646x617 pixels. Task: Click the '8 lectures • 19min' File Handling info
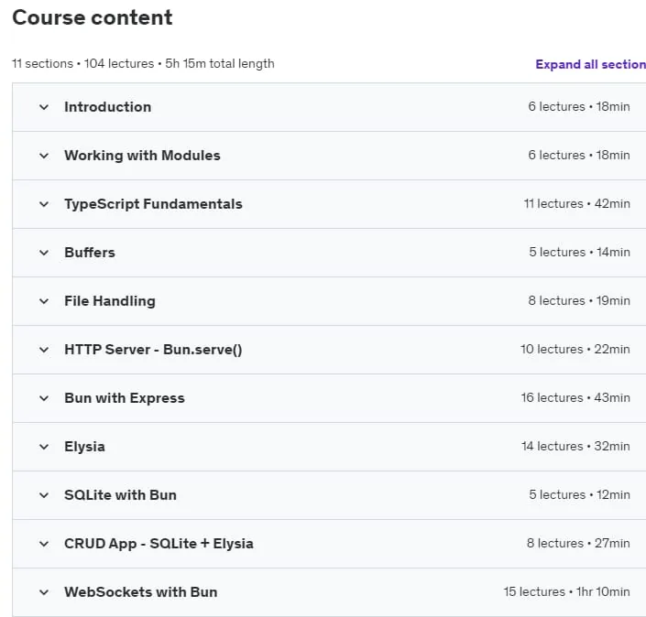click(x=579, y=301)
